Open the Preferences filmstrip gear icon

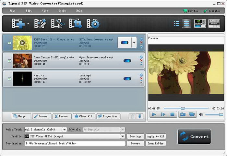coord(93,23)
